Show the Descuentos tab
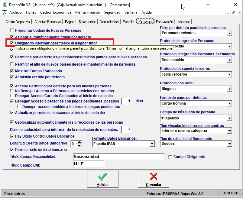The height and width of the screenshot is (198, 243). (87, 22)
